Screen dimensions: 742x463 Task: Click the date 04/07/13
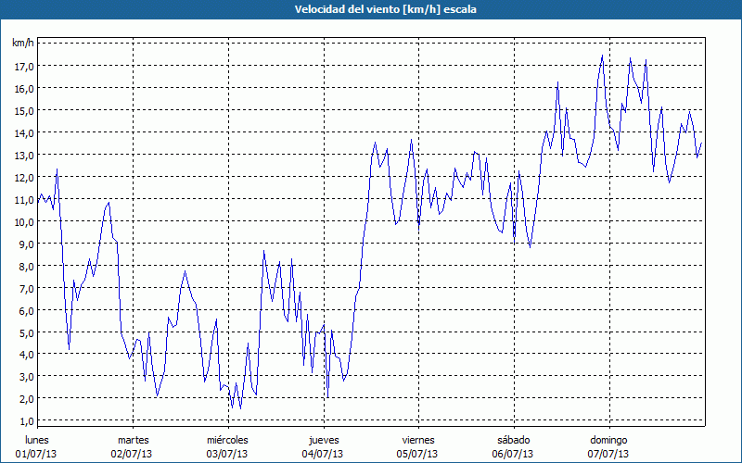pyautogui.click(x=323, y=454)
